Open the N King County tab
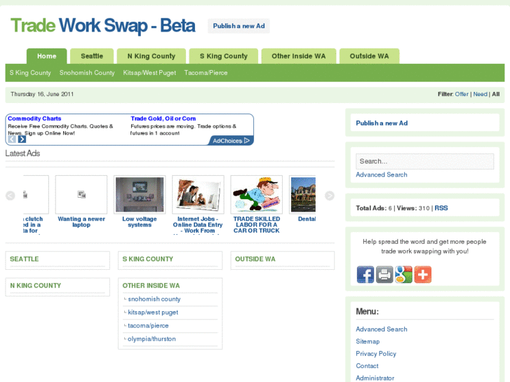The height and width of the screenshot is (382, 510). click(x=152, y=56)
